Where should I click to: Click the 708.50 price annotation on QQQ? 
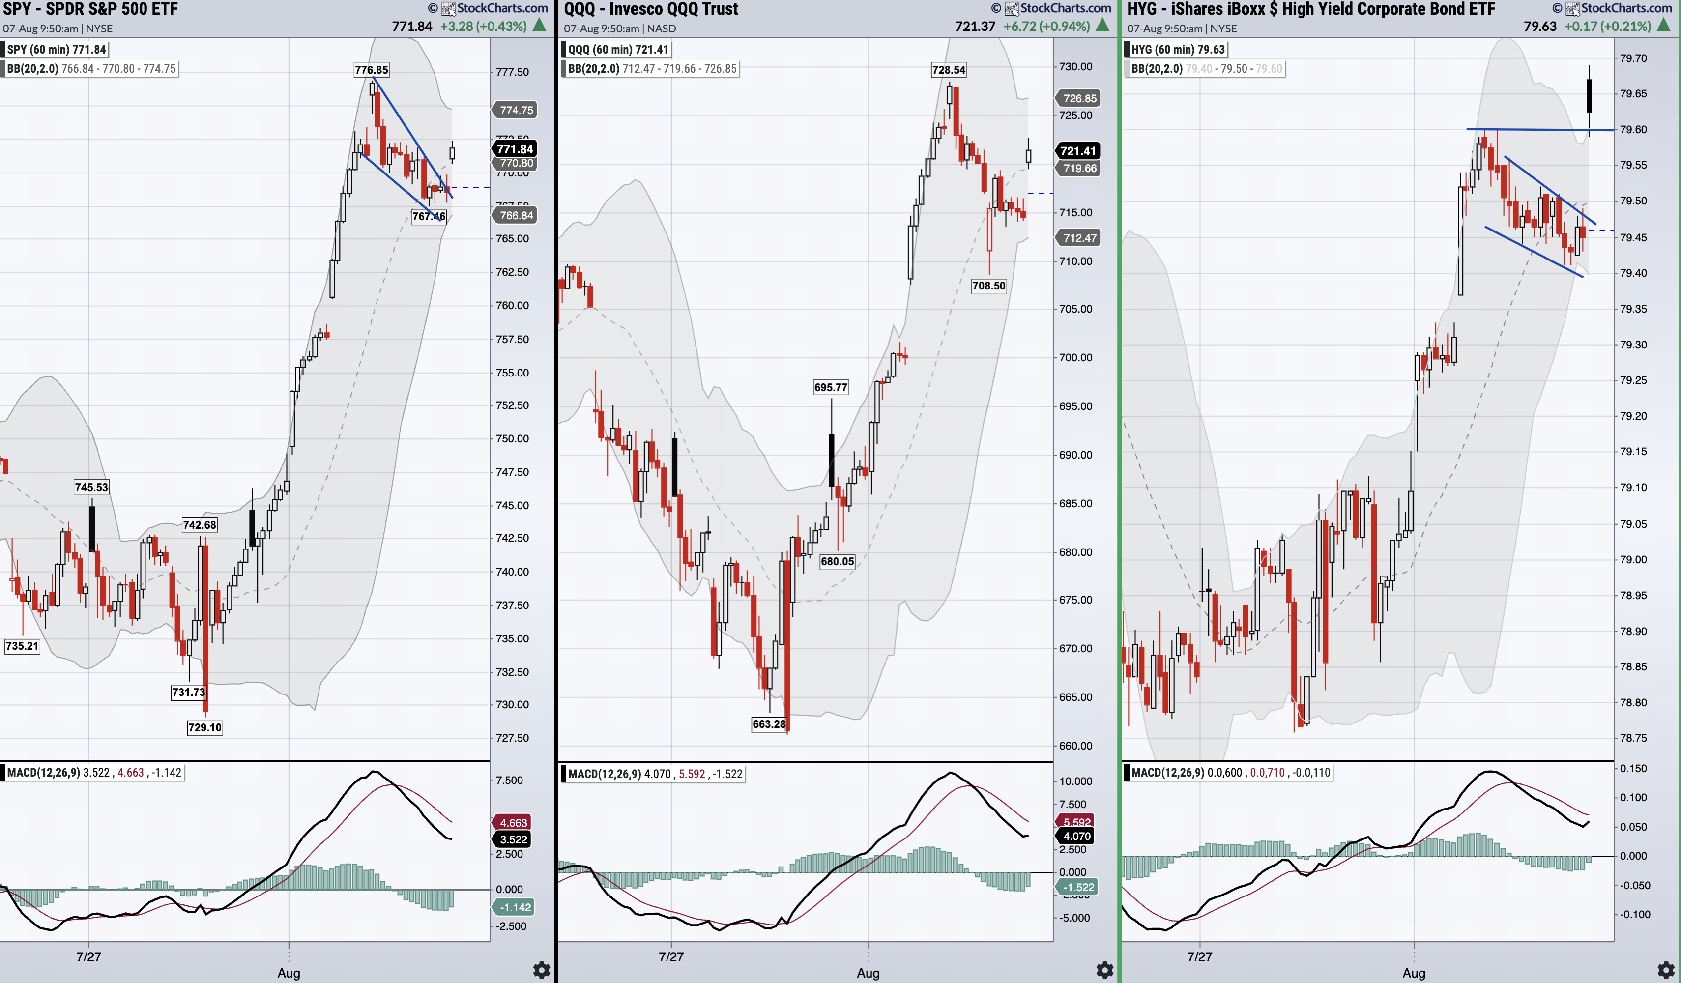click(988, 286)
